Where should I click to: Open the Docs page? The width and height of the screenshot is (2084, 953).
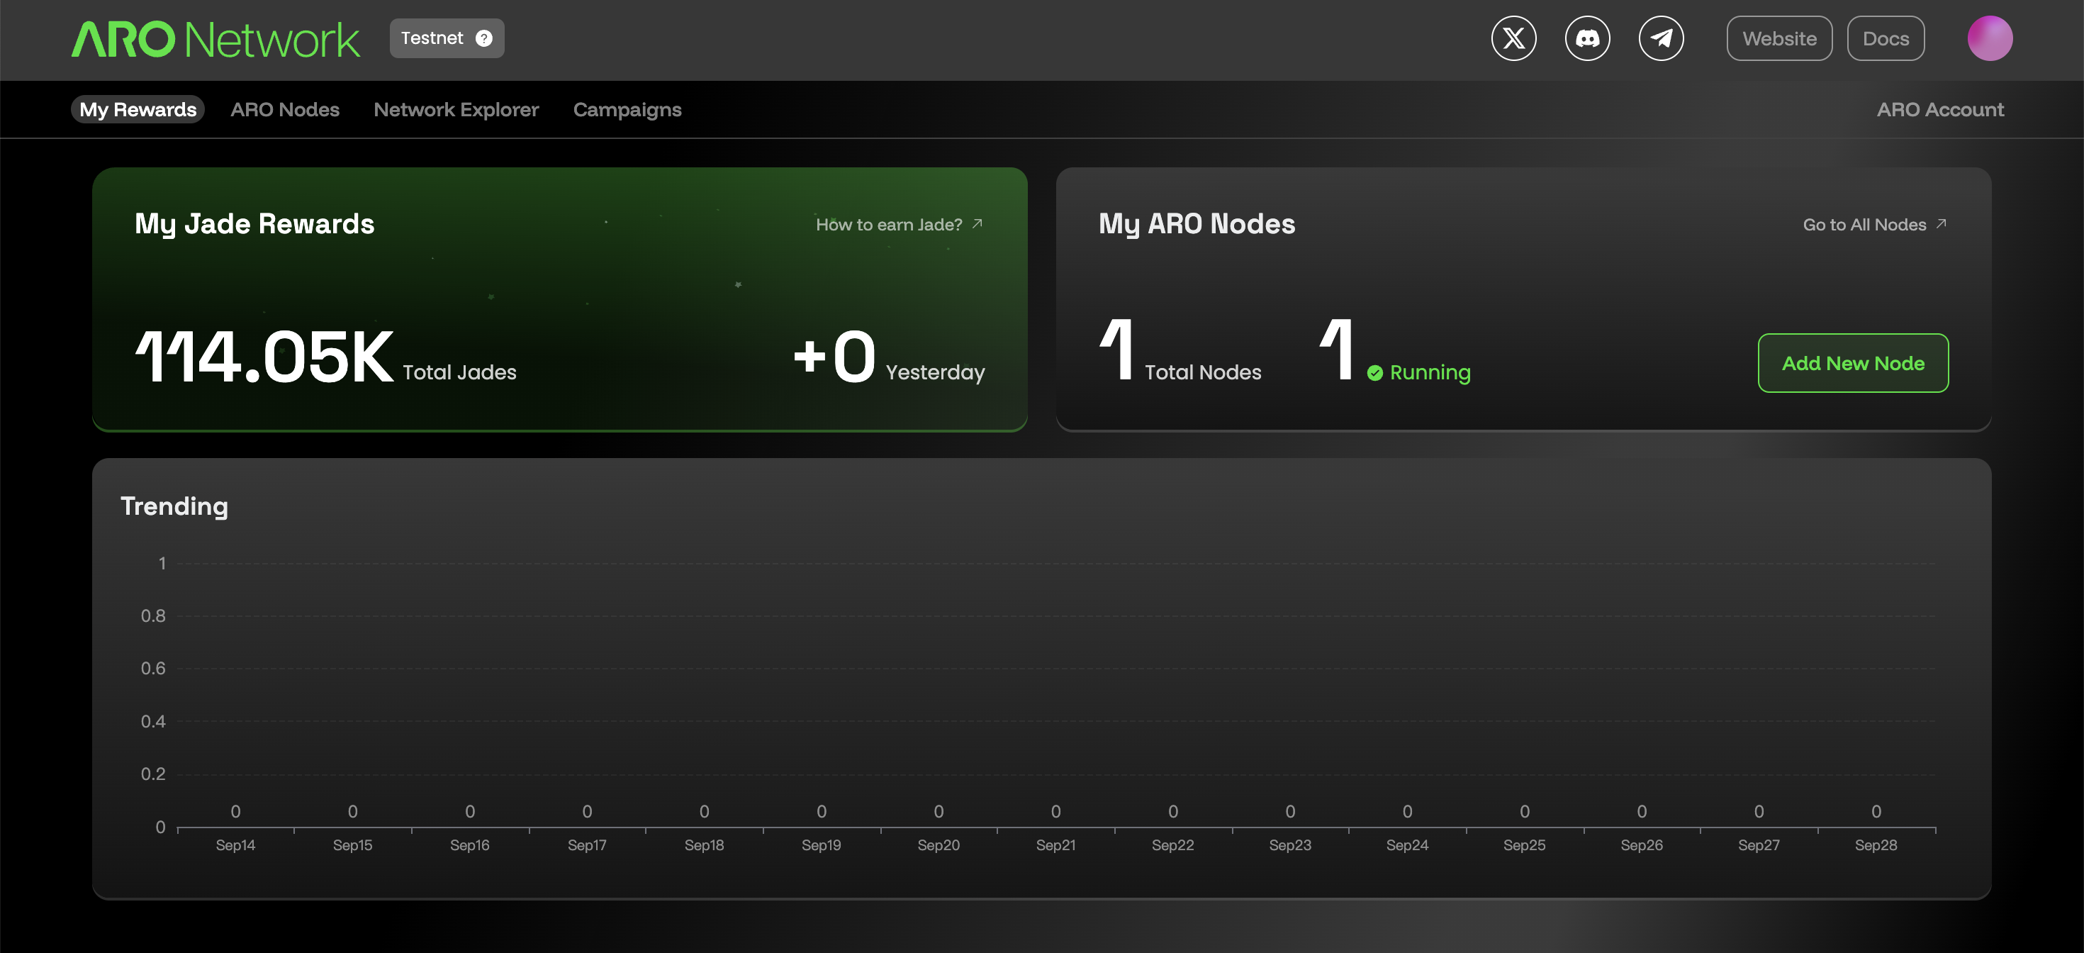click(x=1886, y=37)
